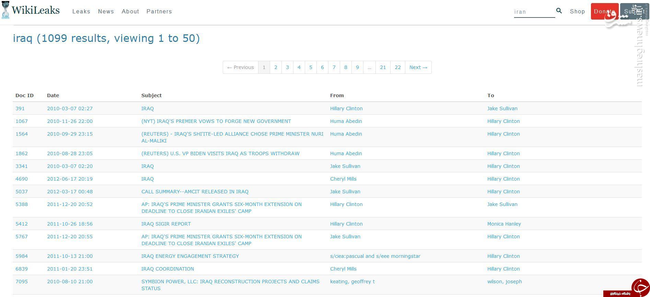650x297 pixels.
Task: Open document ID 5037
Action: coord(22,192)
